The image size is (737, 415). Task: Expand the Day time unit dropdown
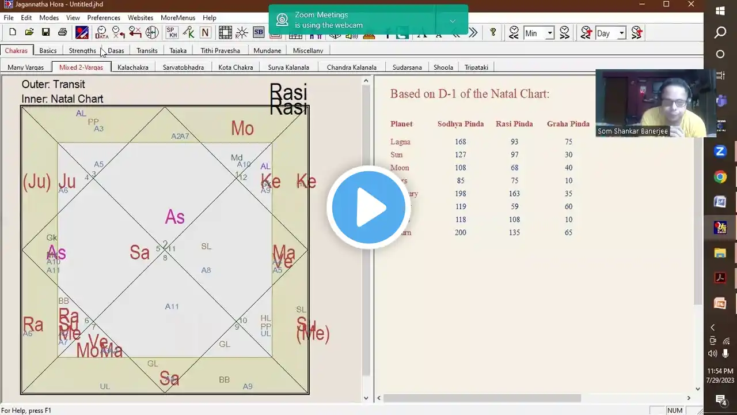click(621, 33)
